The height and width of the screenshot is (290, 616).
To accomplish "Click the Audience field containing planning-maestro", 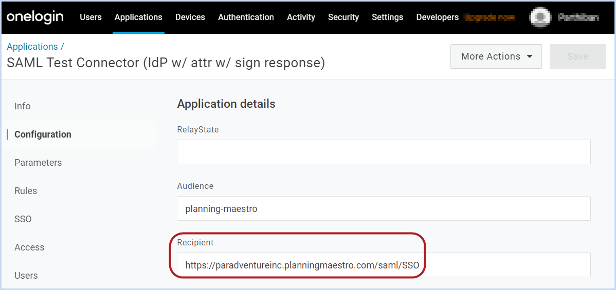I will click(384, 208).
